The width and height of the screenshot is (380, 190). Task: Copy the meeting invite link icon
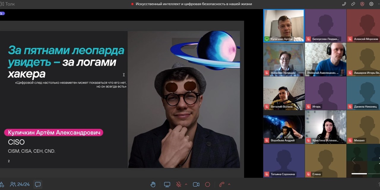[x=353, y=4]
